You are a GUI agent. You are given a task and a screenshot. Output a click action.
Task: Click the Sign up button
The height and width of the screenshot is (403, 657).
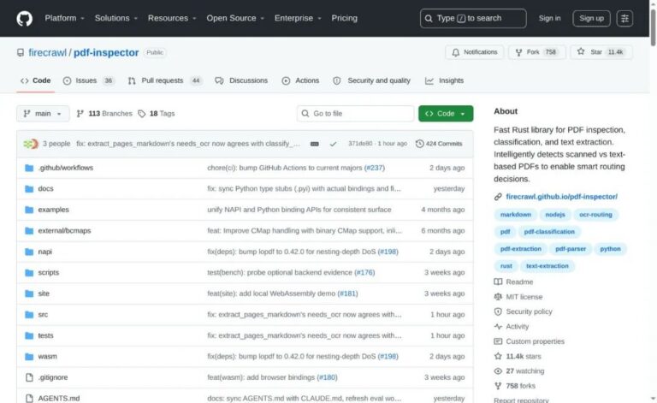pyautogui.click(x=591, y=19)
